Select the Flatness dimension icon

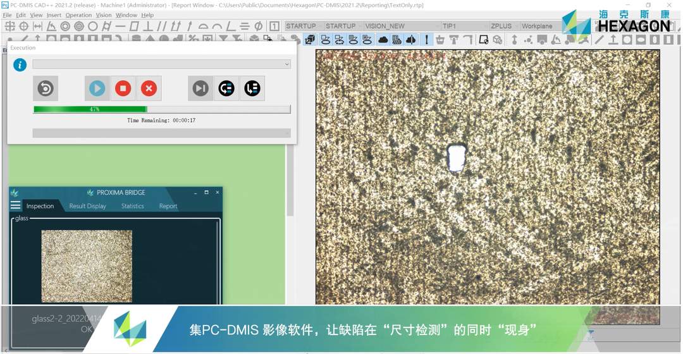pos(134,26)
